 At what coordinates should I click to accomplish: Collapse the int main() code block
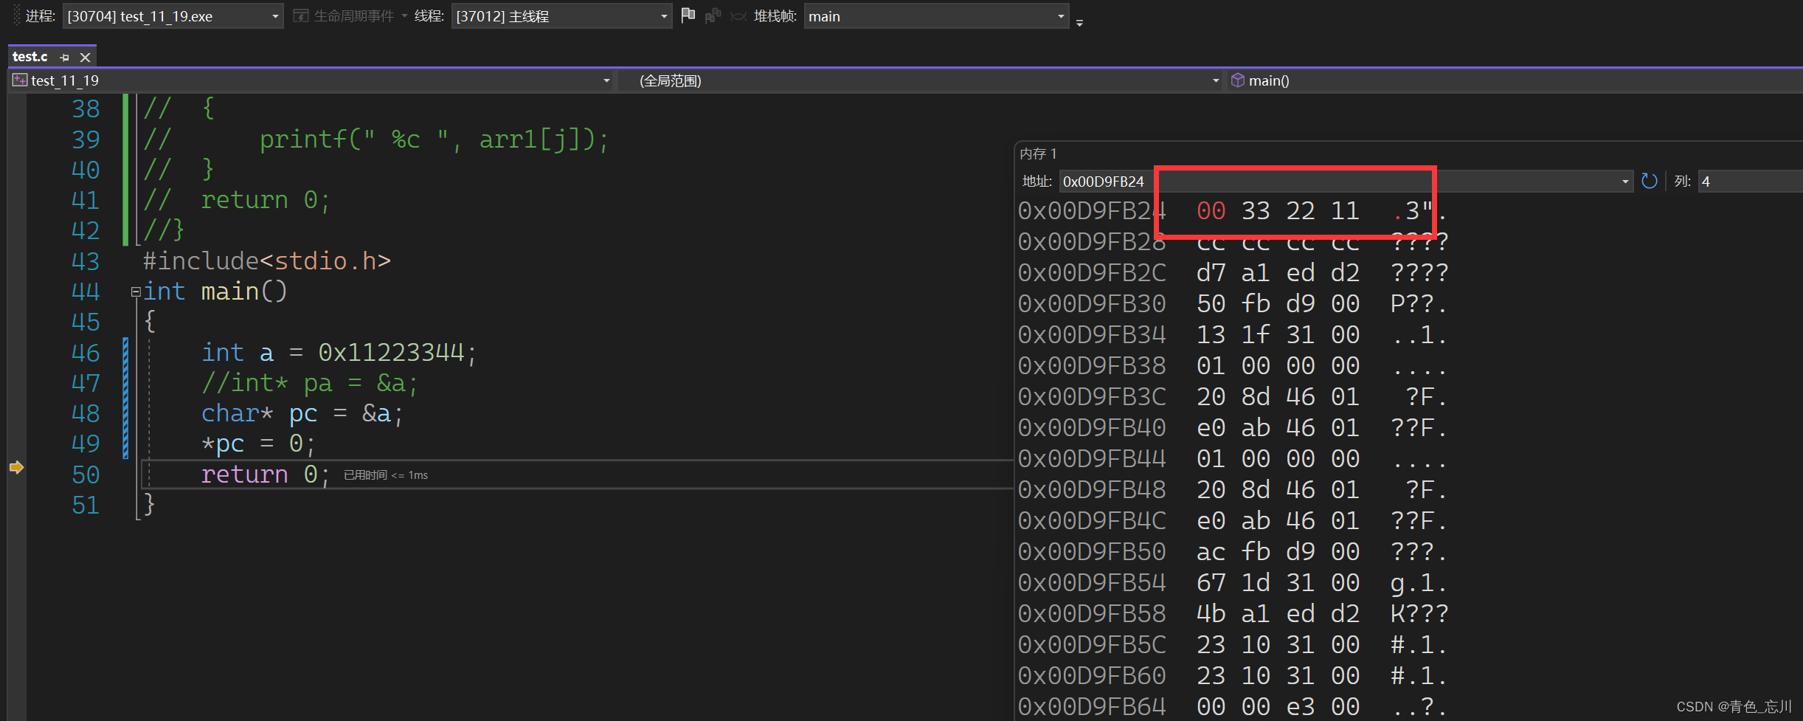pos(136,292)
